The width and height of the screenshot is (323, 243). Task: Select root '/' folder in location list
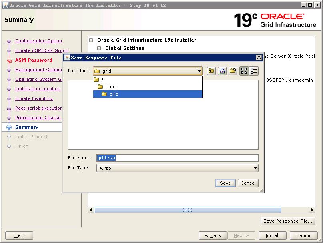[x=148, y=80]
